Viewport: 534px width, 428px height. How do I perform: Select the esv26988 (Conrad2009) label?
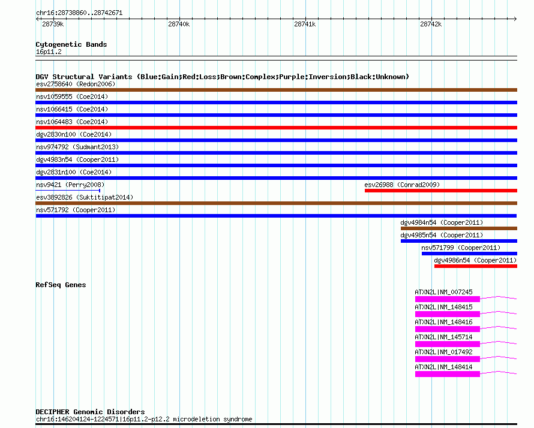402,185
